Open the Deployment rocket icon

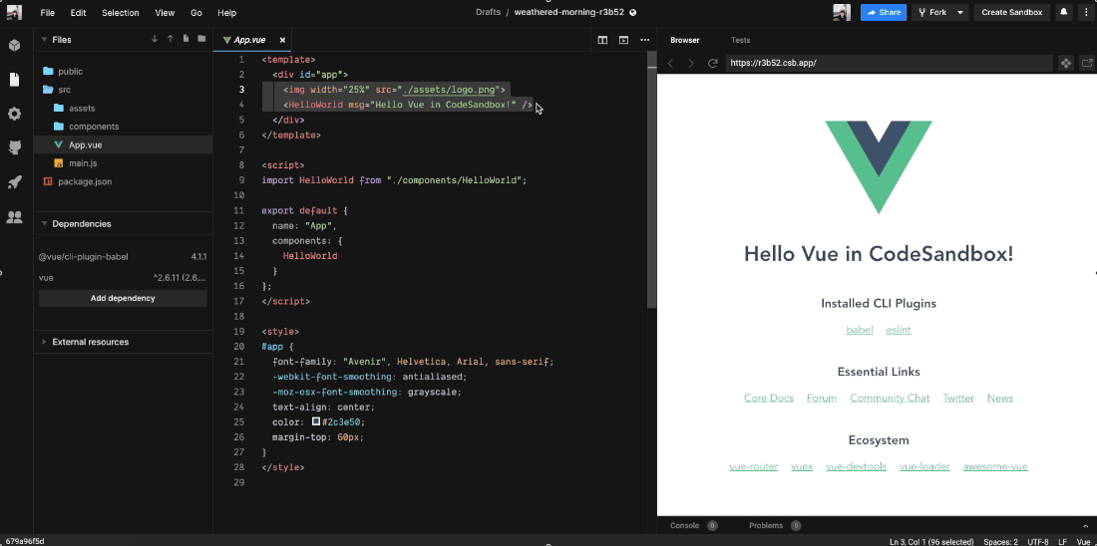[14, 181]
